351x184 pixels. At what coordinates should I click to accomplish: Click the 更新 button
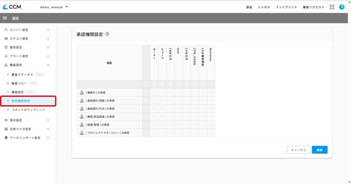point(320,150)
